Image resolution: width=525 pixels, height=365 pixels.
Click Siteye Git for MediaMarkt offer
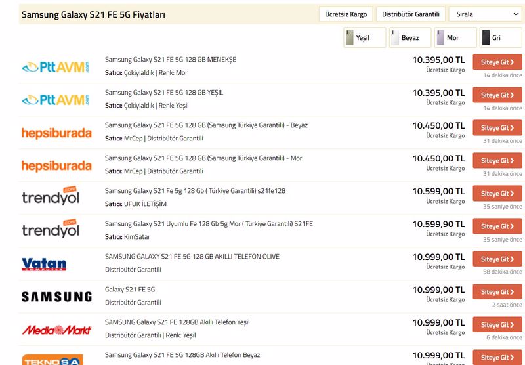tap(497, 324)
